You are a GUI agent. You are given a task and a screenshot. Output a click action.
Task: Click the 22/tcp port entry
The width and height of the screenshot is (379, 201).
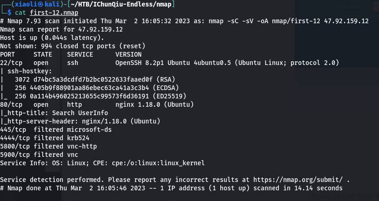click(x=11, y=63)
